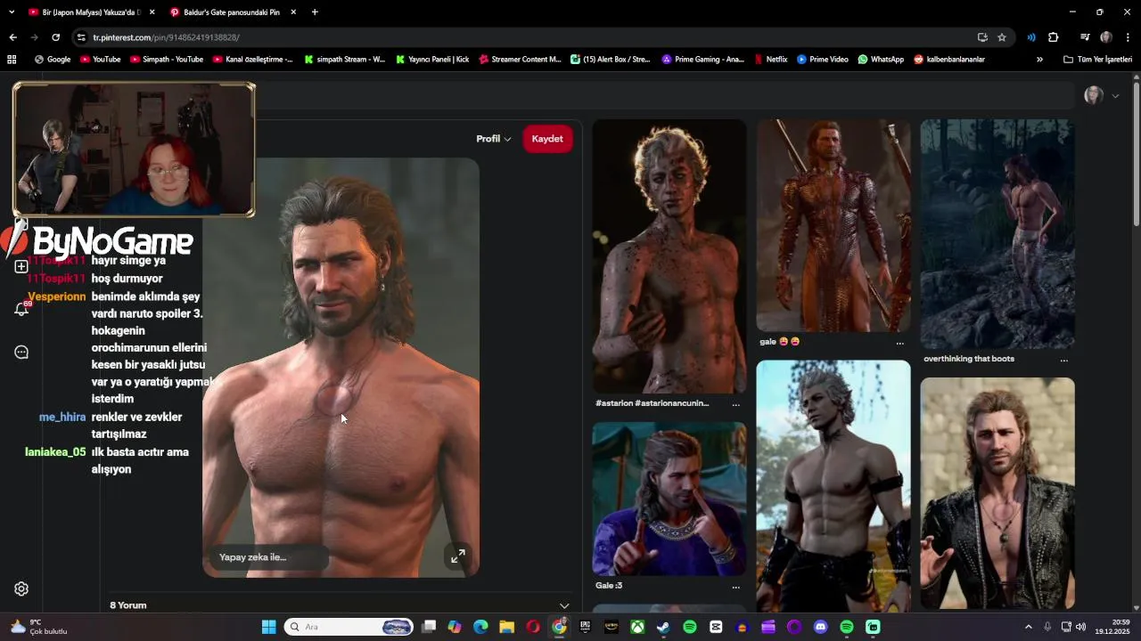Open Prime Video bookmark
1141x641 pixels.
[x=822, y=60]
